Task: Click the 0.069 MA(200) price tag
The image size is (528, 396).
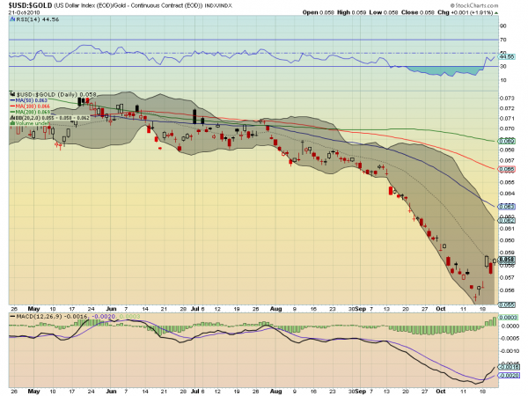Action: 507,142
